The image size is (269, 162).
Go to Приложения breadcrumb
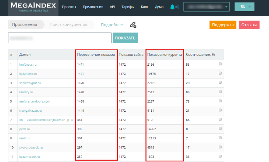pos(24,24)
